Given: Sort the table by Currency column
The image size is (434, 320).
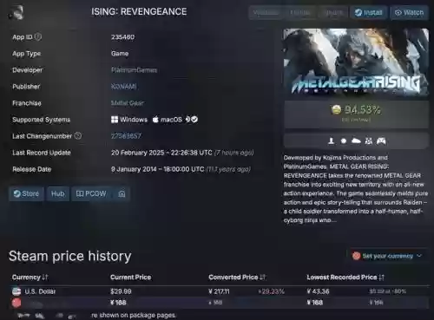Looking at the screenshot, I should click(x=30, y=278).
